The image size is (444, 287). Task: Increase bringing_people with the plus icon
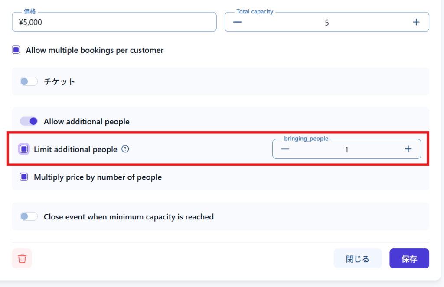[408, 149]
